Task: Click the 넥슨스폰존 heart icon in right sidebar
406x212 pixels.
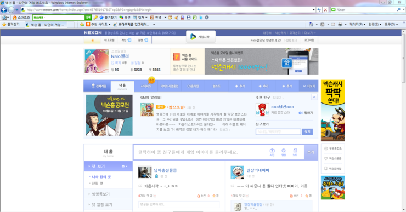Action: (326, 158)
